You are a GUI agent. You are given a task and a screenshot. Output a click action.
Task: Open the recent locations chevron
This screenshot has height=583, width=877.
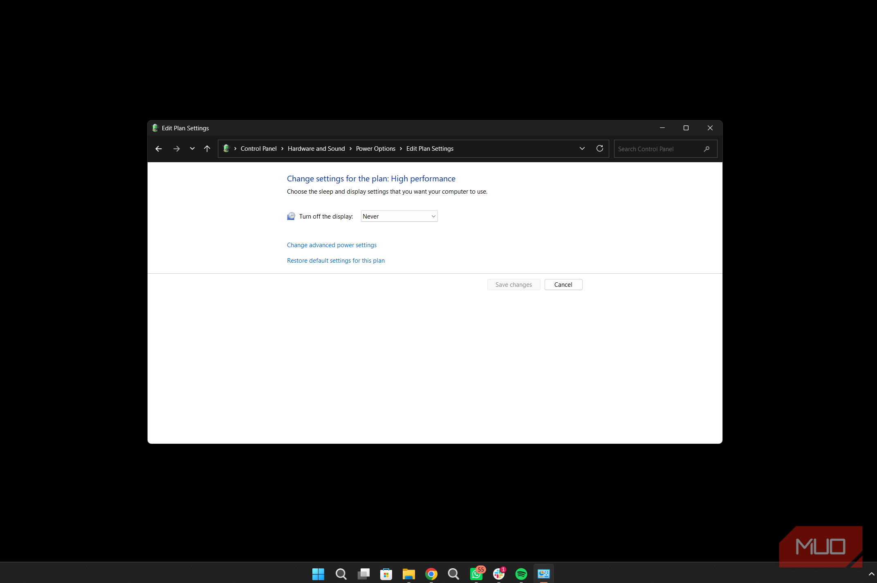pyautogui.click(x=192, y=149)
